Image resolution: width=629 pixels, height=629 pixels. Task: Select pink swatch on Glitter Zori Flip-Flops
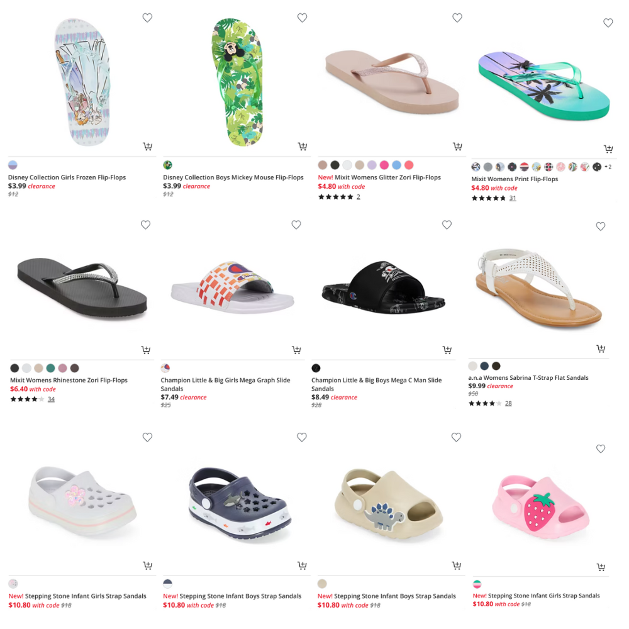384,165
